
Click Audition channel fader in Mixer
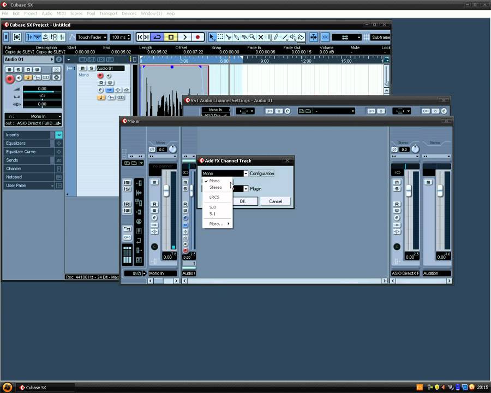(440, 190)
